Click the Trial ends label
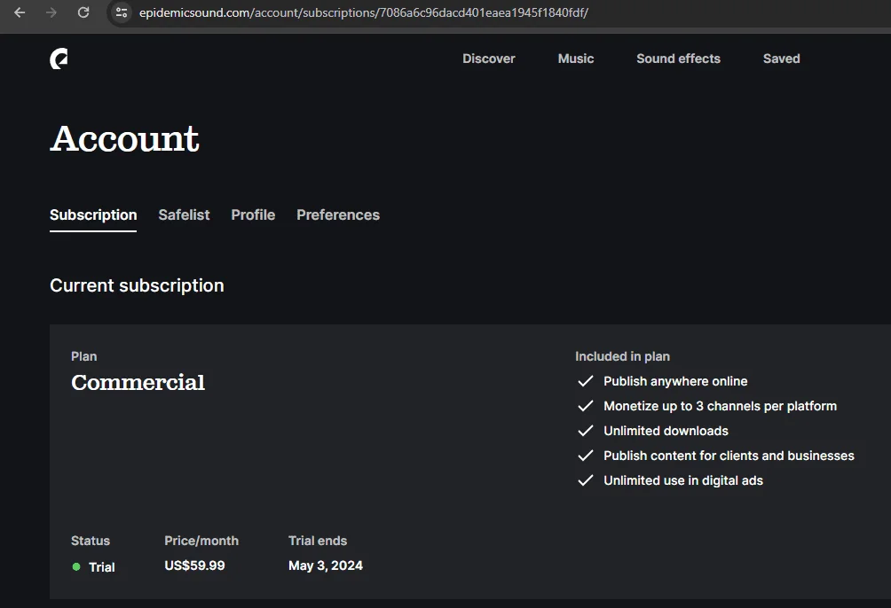The height and width of the screenshot is (608, 891). 318,541
